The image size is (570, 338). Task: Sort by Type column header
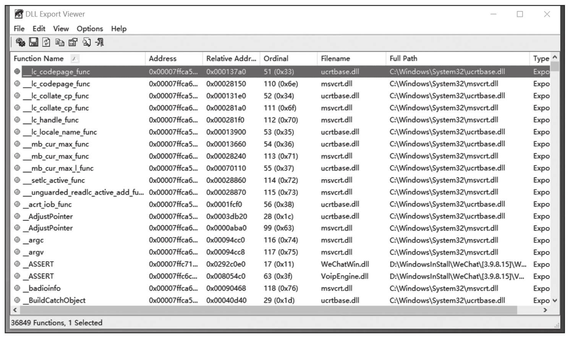tap(540, 58)
